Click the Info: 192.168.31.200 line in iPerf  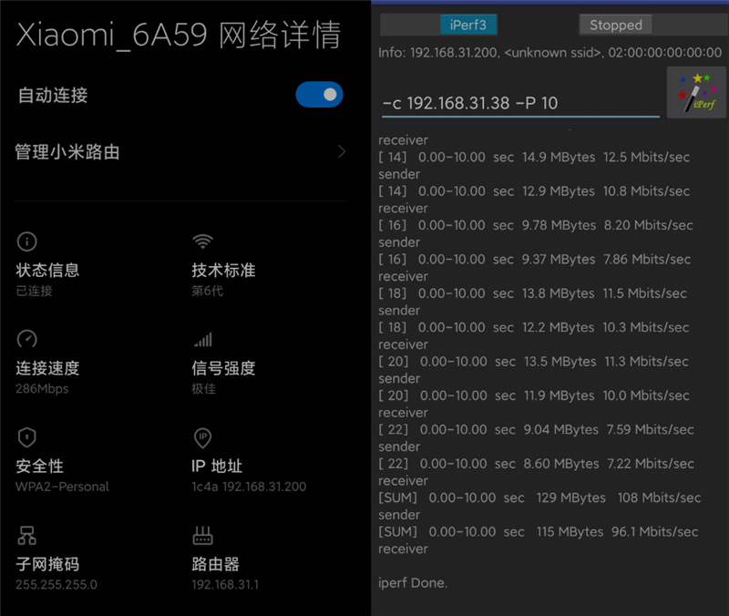[x=549, y=53]
